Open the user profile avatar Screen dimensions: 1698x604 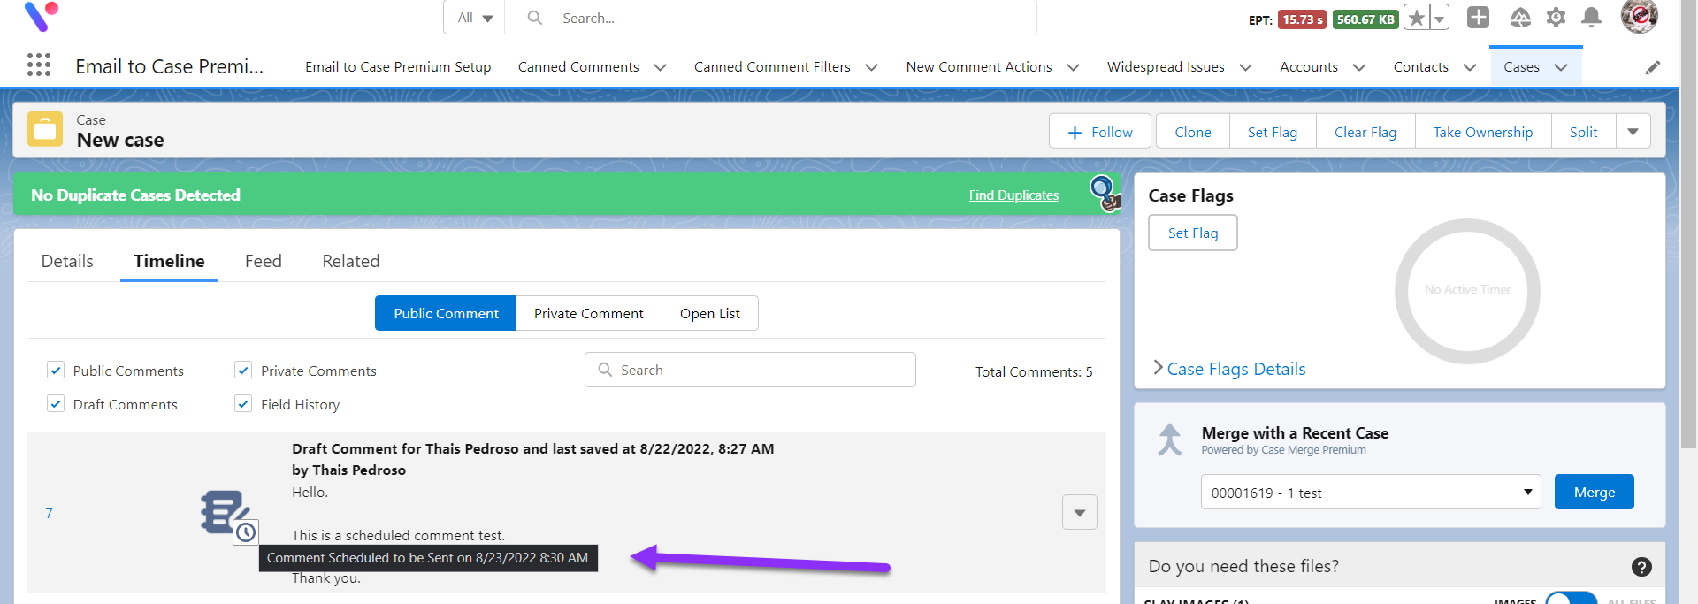click(x=1639, y=16)
